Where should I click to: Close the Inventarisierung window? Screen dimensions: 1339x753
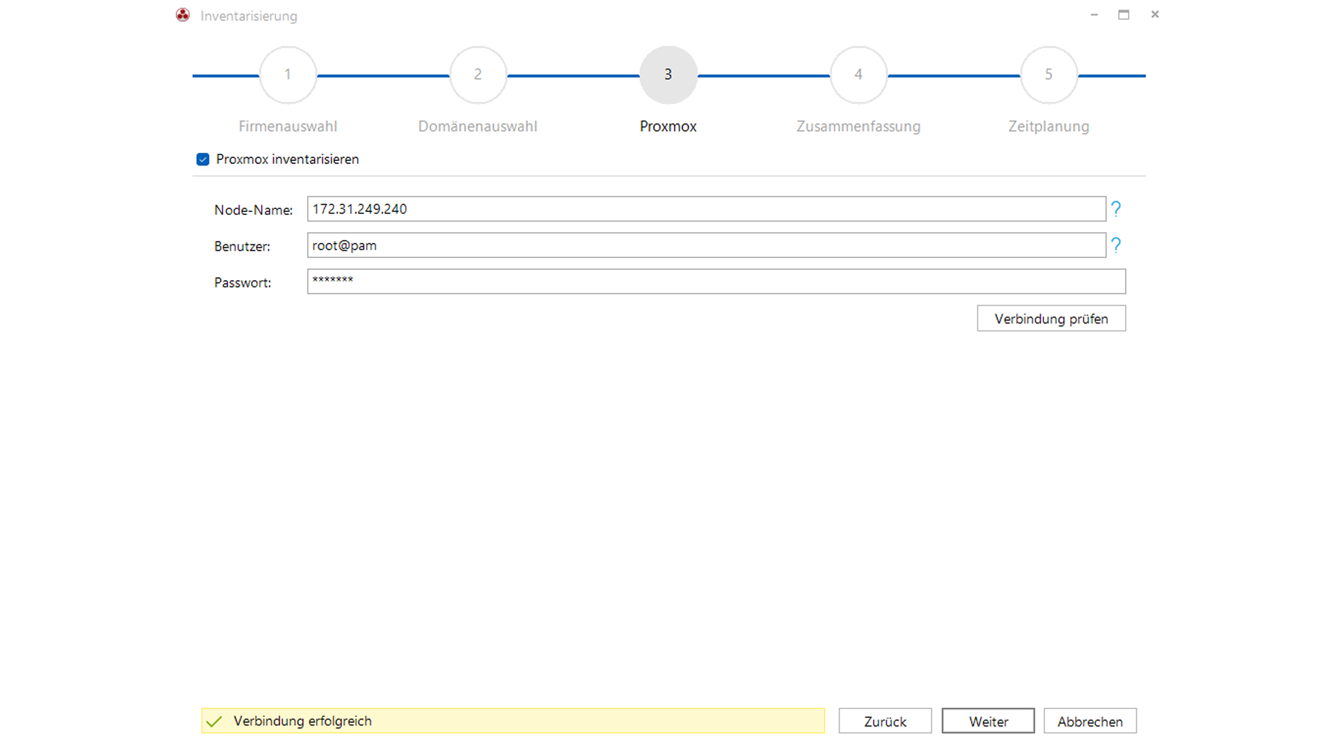coord(1155,15)
